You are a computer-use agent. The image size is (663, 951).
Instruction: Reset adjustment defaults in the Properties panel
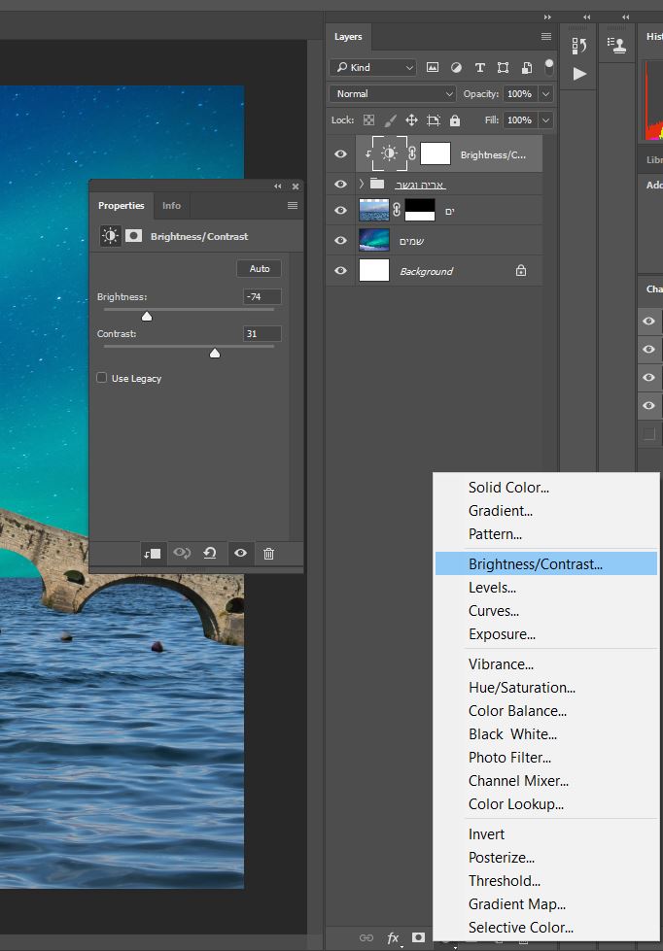210,554
